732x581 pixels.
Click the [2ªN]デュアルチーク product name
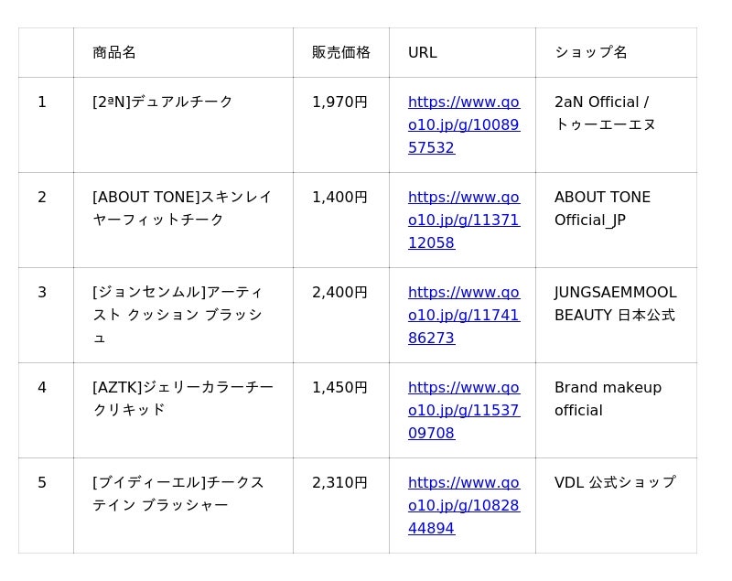click(x=163, y=102)
